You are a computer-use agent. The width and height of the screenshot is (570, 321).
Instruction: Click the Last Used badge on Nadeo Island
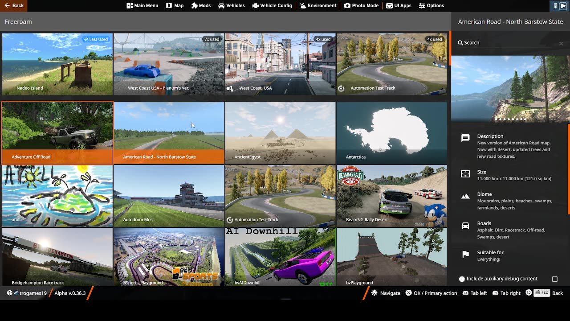coord(96,39)
